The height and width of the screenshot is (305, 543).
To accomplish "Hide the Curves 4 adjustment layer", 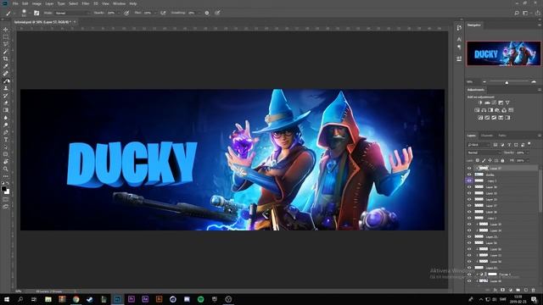I will (469, 274).
